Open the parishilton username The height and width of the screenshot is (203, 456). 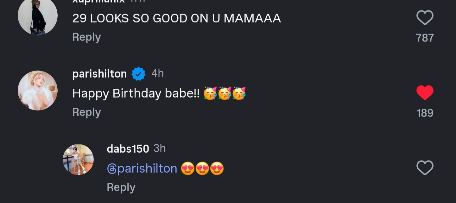pos(99,74)
